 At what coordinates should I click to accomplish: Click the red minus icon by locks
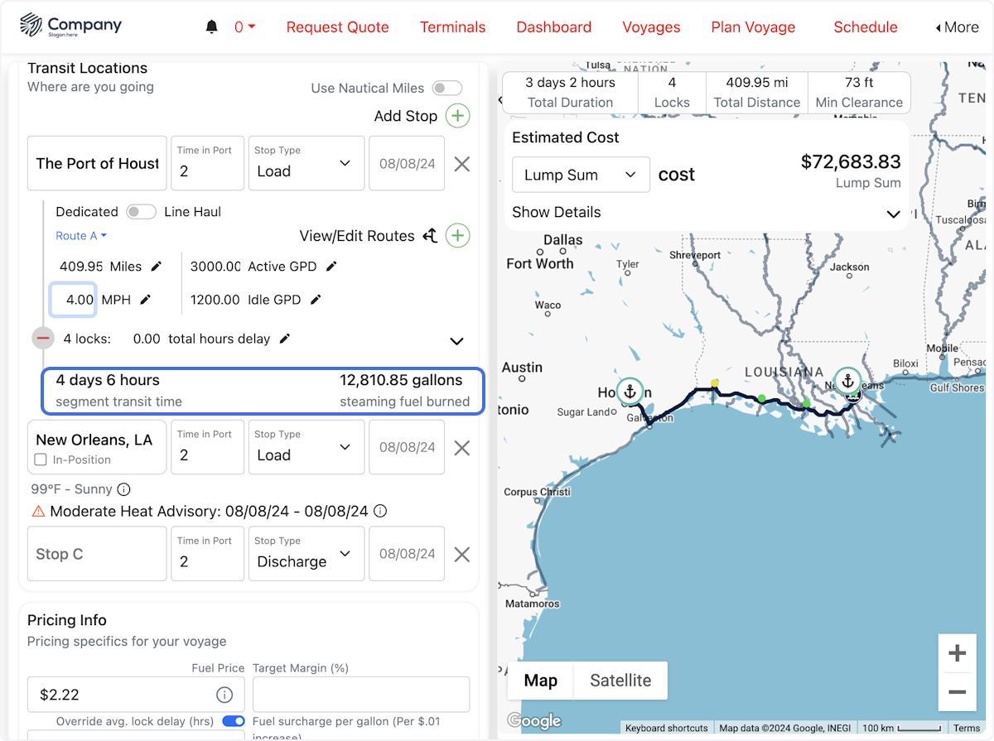[x=43, y=339]
